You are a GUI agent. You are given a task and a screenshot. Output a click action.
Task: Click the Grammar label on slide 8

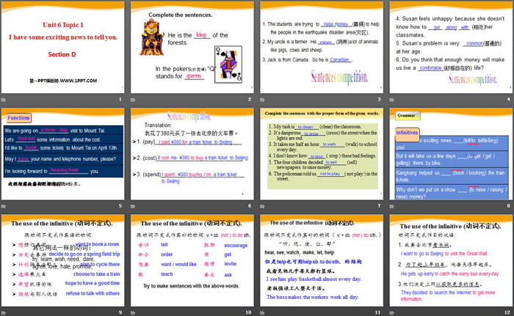coord(406,115)
